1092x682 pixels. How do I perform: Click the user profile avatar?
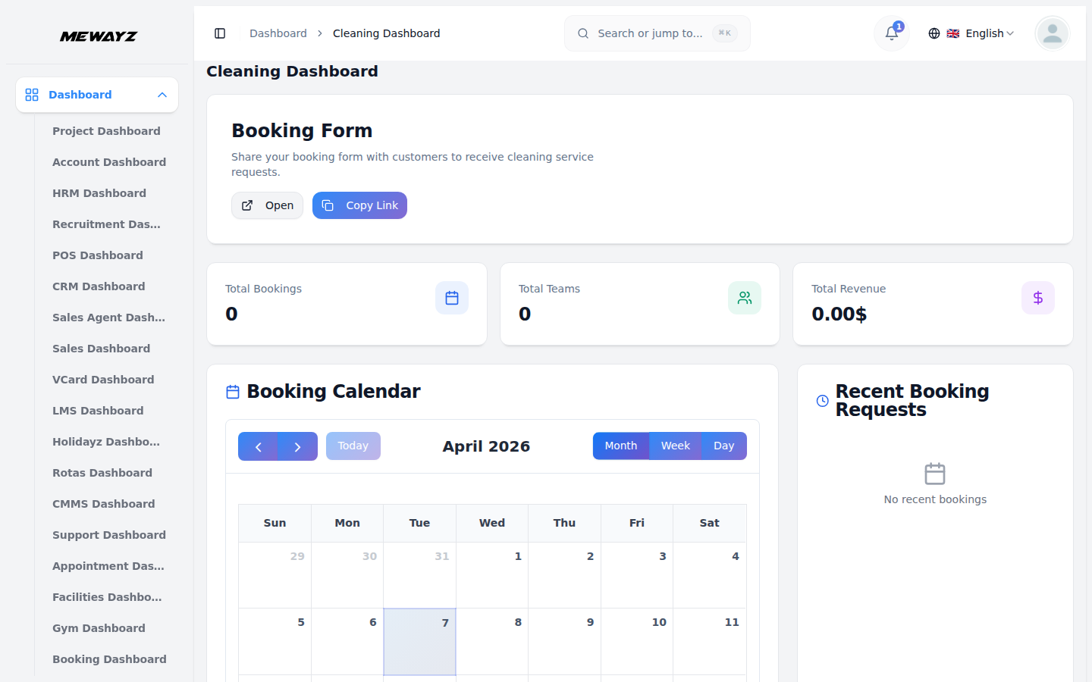pos(1052,33)
